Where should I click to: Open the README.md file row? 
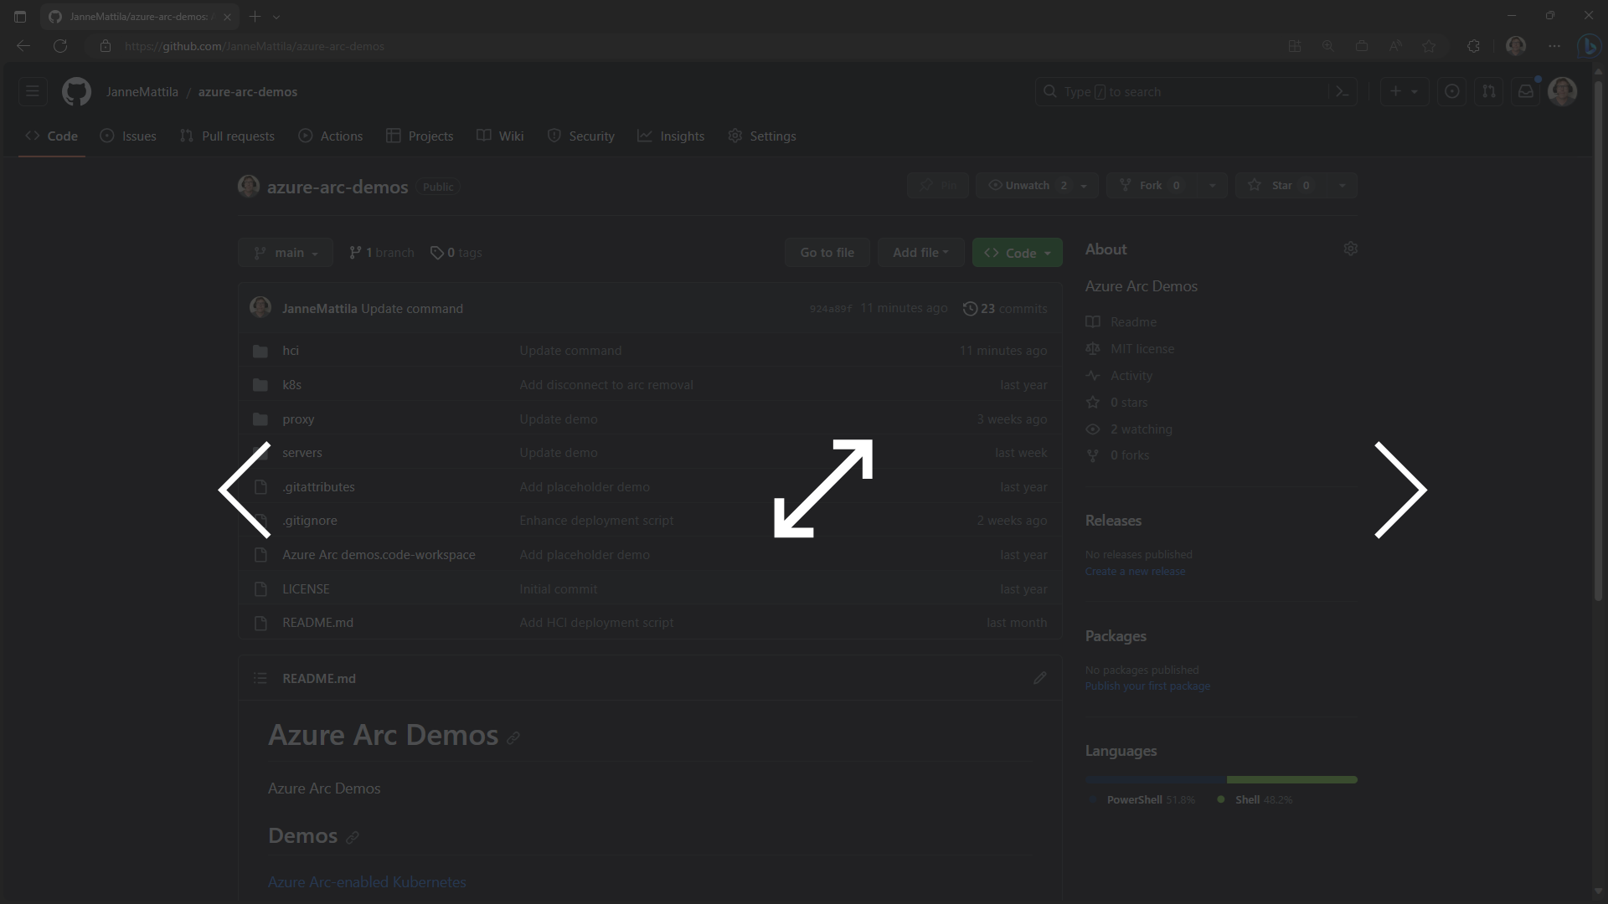coord(650,623)
